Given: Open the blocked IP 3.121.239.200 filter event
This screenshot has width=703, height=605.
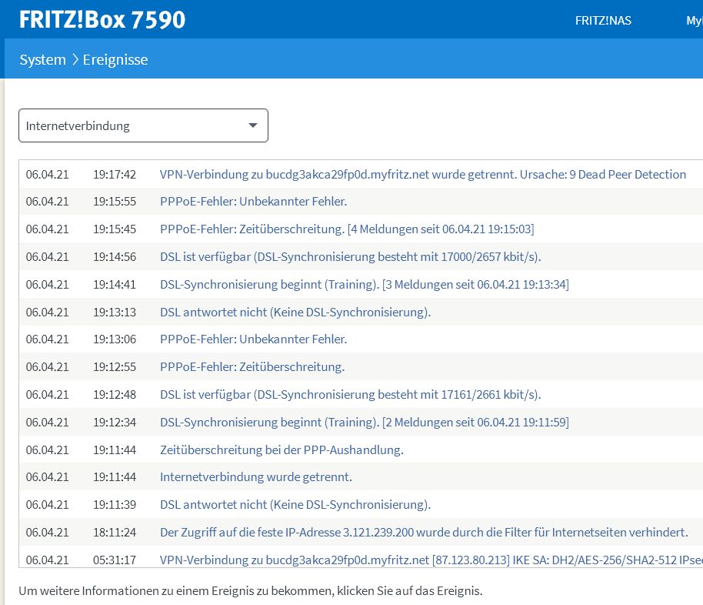Looking at the screenshot, I should (423, 533).
